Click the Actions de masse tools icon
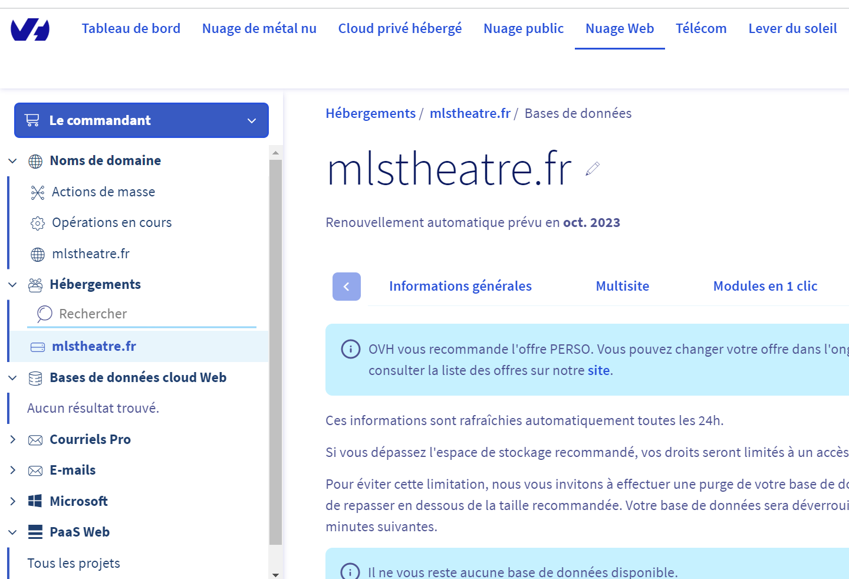Screen dimensions: 849x579 tap(38, 192)
